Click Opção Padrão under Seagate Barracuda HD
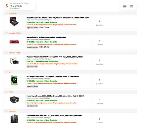This screenshot has width=143, height=123. coord(32,86)
